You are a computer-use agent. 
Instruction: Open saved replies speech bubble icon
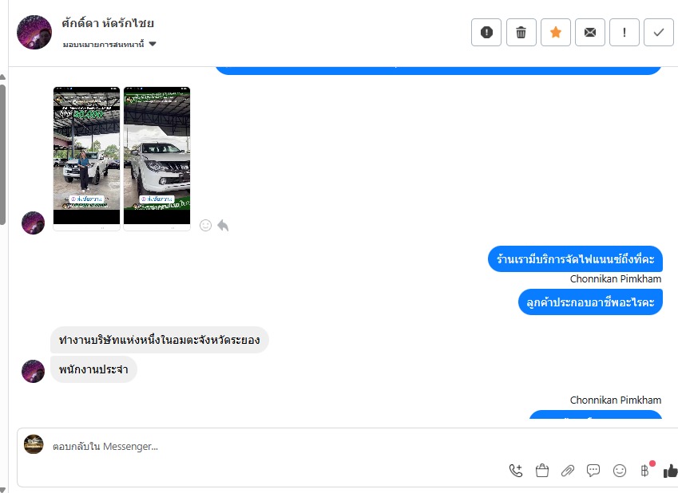(593, 470)
